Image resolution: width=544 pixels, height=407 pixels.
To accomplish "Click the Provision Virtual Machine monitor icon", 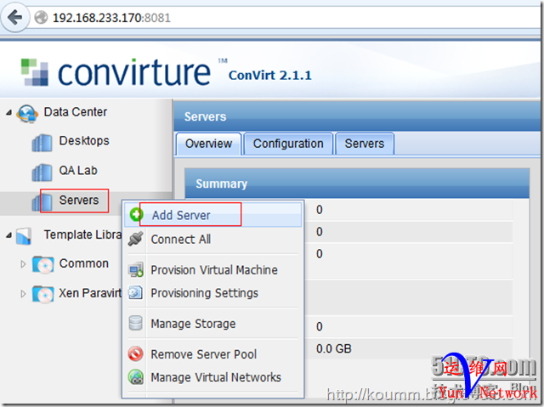I will (x=136, y=269).
